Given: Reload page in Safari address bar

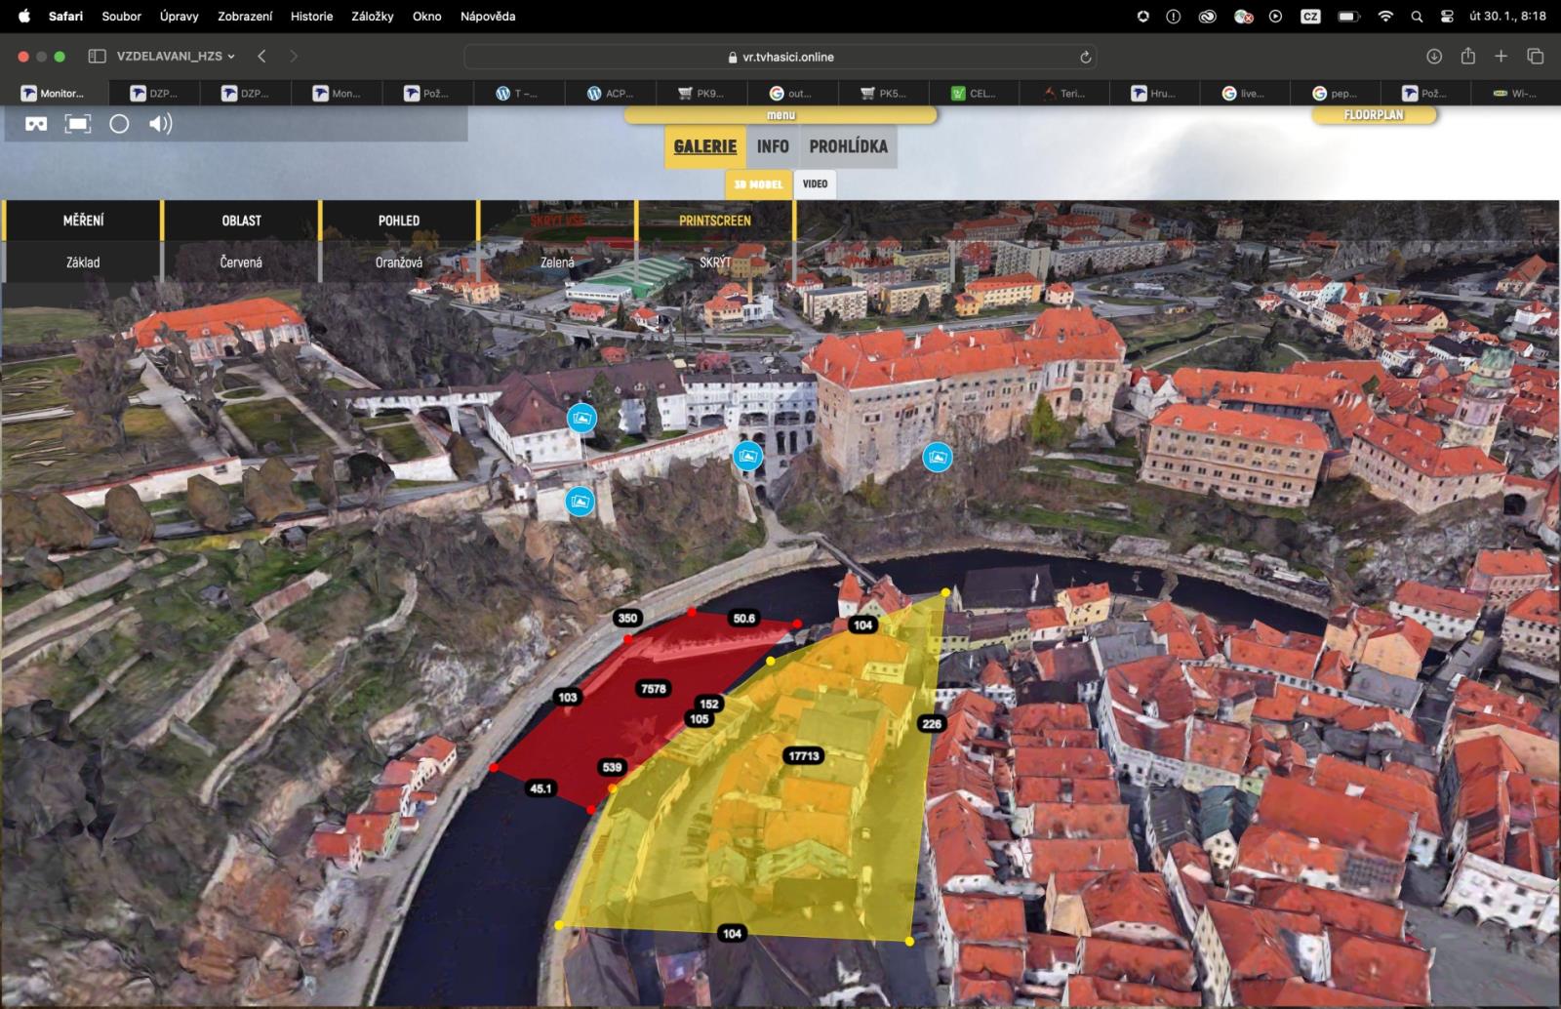Looking at the screenshot, I should [1084, 57].
